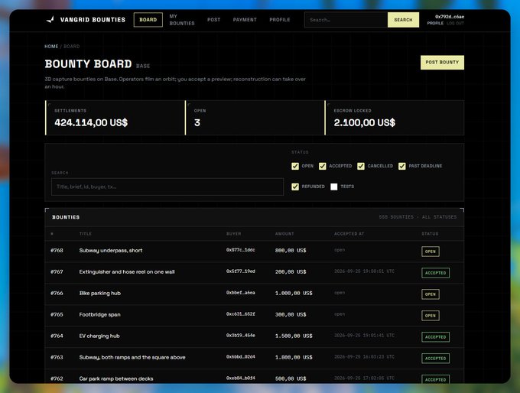Open Subway, both ramps and the square above
This screenshot has height=393, width=520.
(132, 357)
